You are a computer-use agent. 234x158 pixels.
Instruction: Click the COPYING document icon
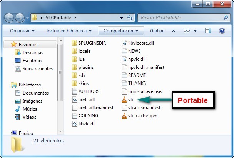click(x=75, y=116)
